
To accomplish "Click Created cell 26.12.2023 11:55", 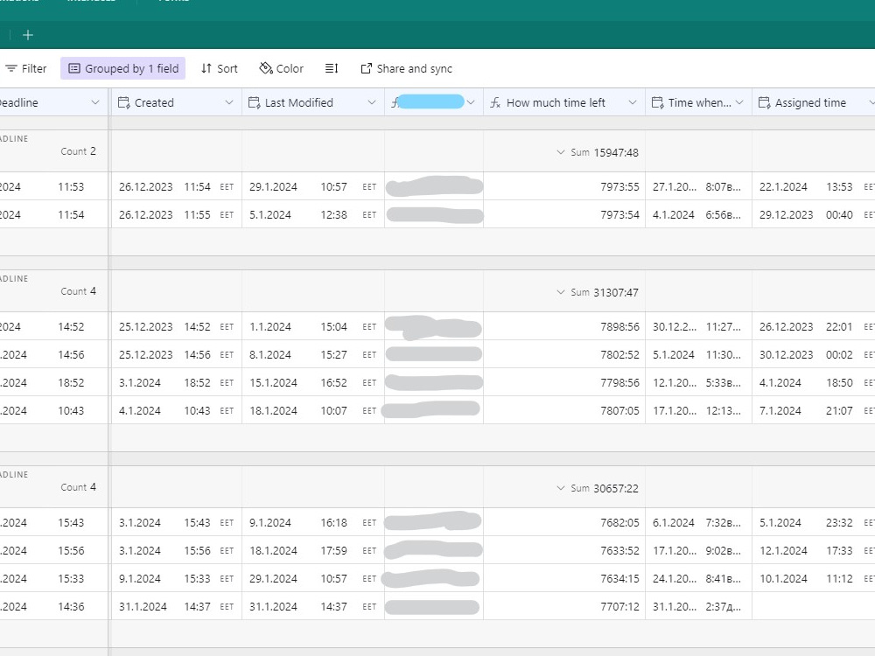I will (x=177, y=214).
